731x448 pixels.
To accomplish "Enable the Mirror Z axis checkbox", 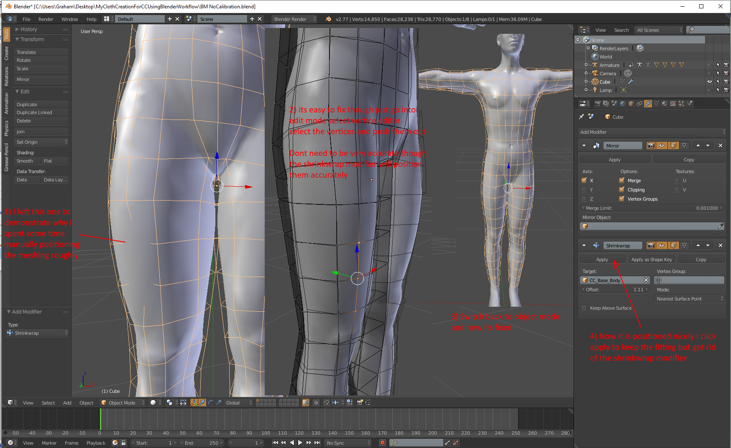I will pyautogui.click(x=584, y=199).
